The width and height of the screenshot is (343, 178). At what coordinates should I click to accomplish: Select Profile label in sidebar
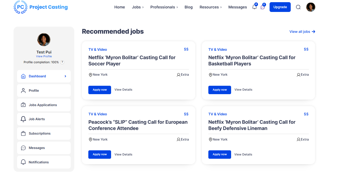[34, 91]
